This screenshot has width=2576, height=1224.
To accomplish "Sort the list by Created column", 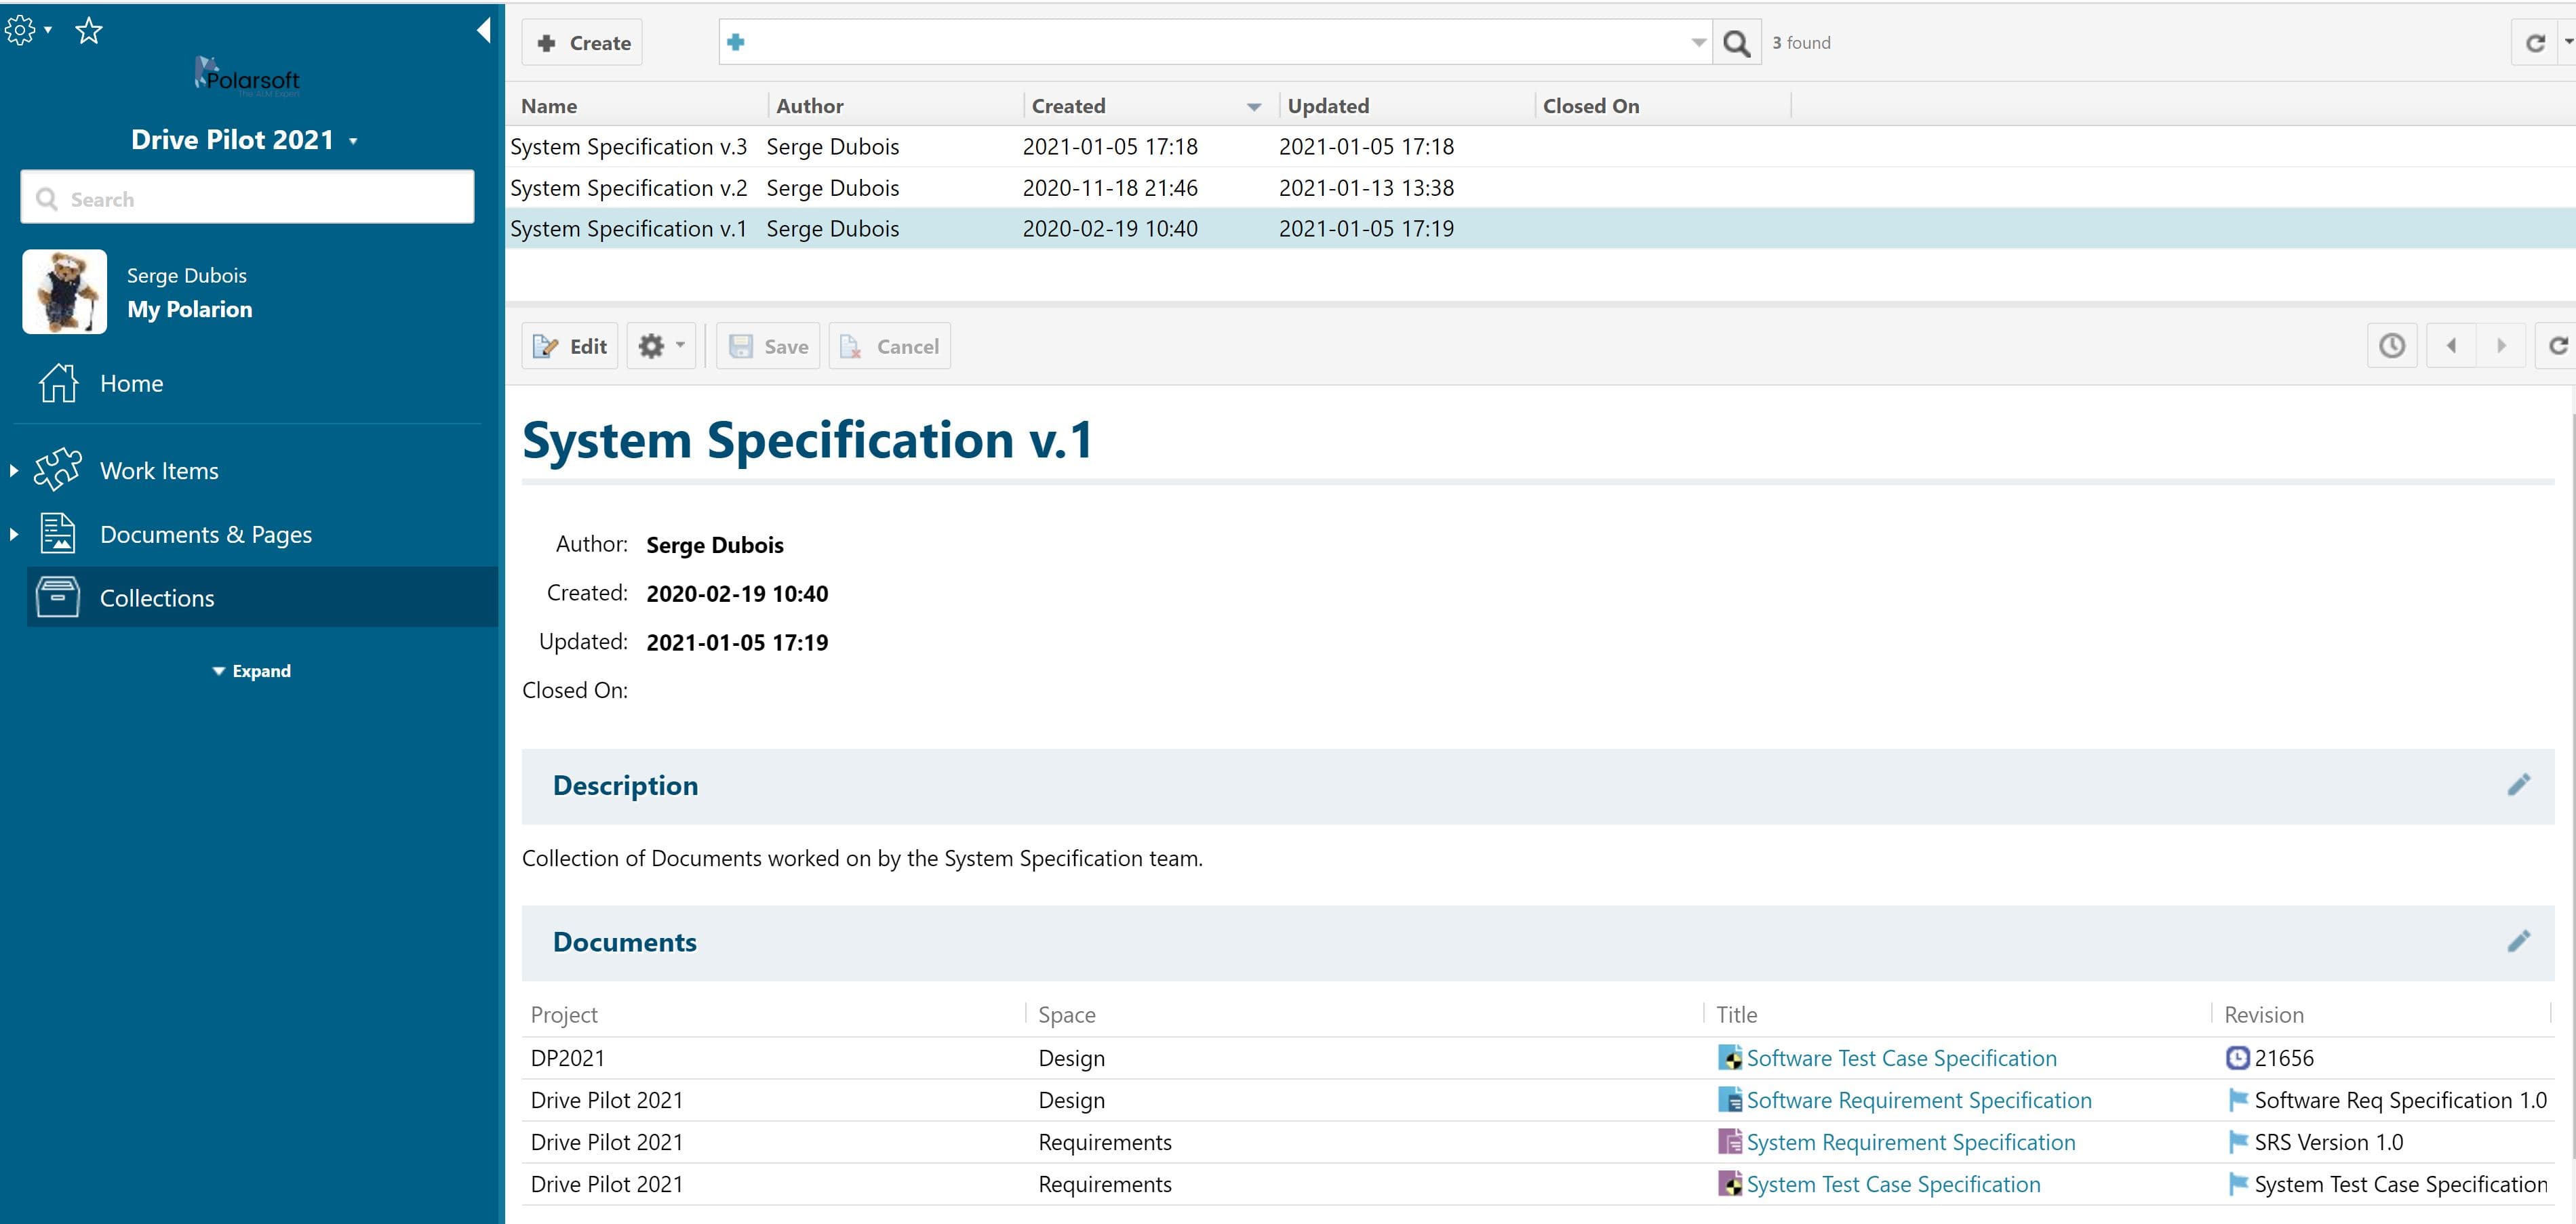I will 1068,106.
